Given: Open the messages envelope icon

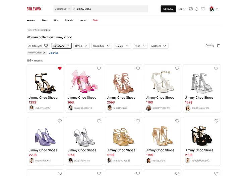Looking at the screenshot, I should [191, 9].
